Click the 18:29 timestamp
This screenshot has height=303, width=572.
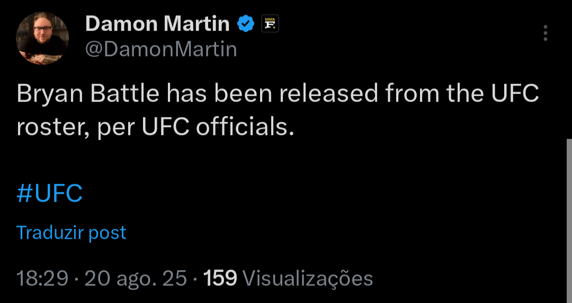(42, 279)
